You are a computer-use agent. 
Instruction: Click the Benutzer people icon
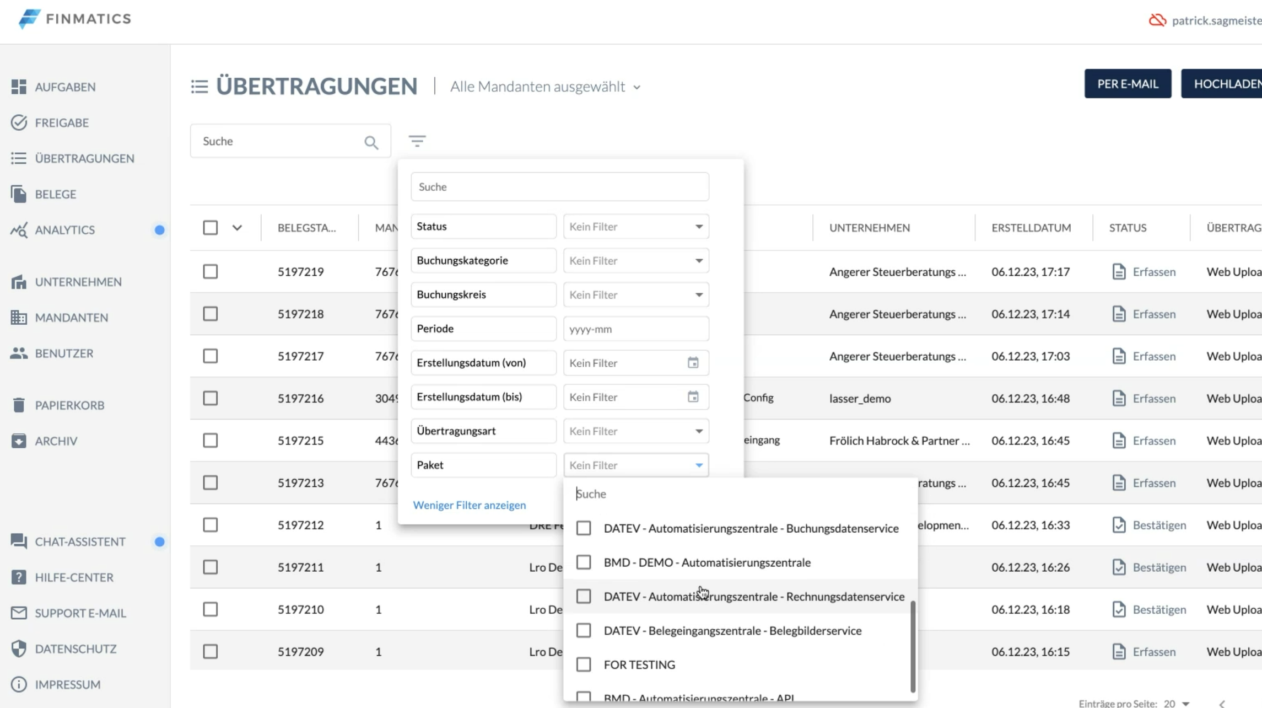pos(19,353)
